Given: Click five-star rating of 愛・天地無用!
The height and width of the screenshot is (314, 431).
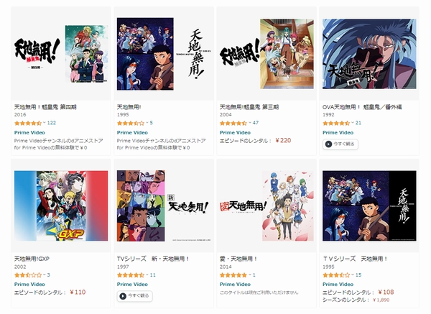Looking at the screenshot, I should tap(233, 275).
